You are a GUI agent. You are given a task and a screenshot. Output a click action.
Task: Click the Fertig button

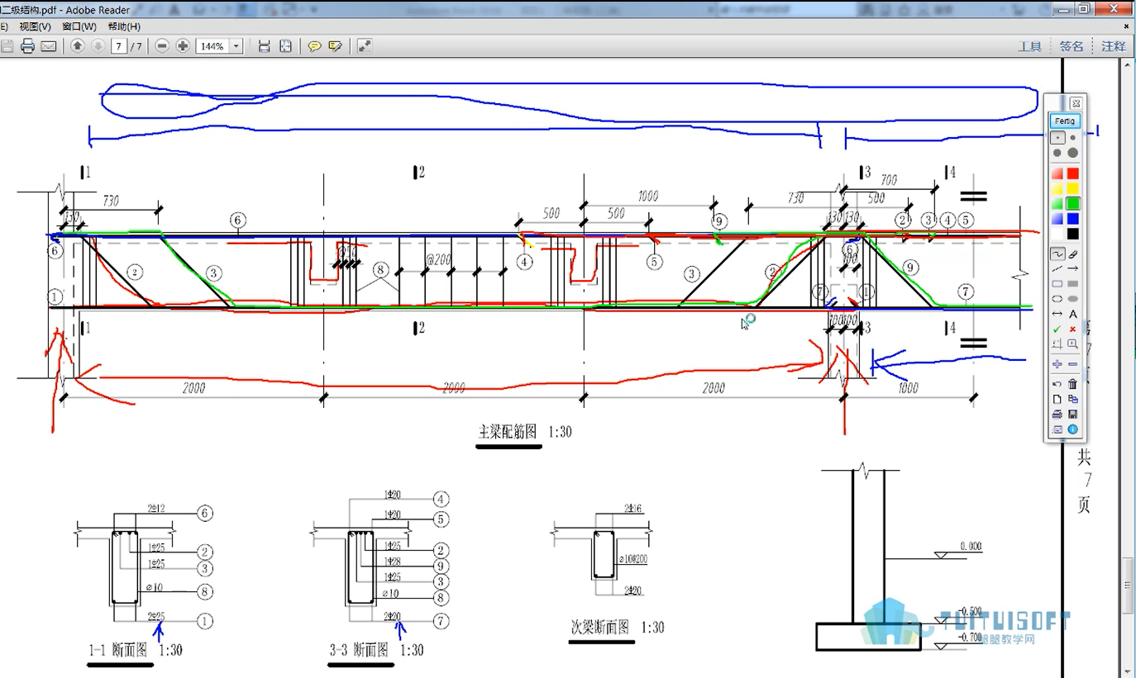click(1065, 121)
